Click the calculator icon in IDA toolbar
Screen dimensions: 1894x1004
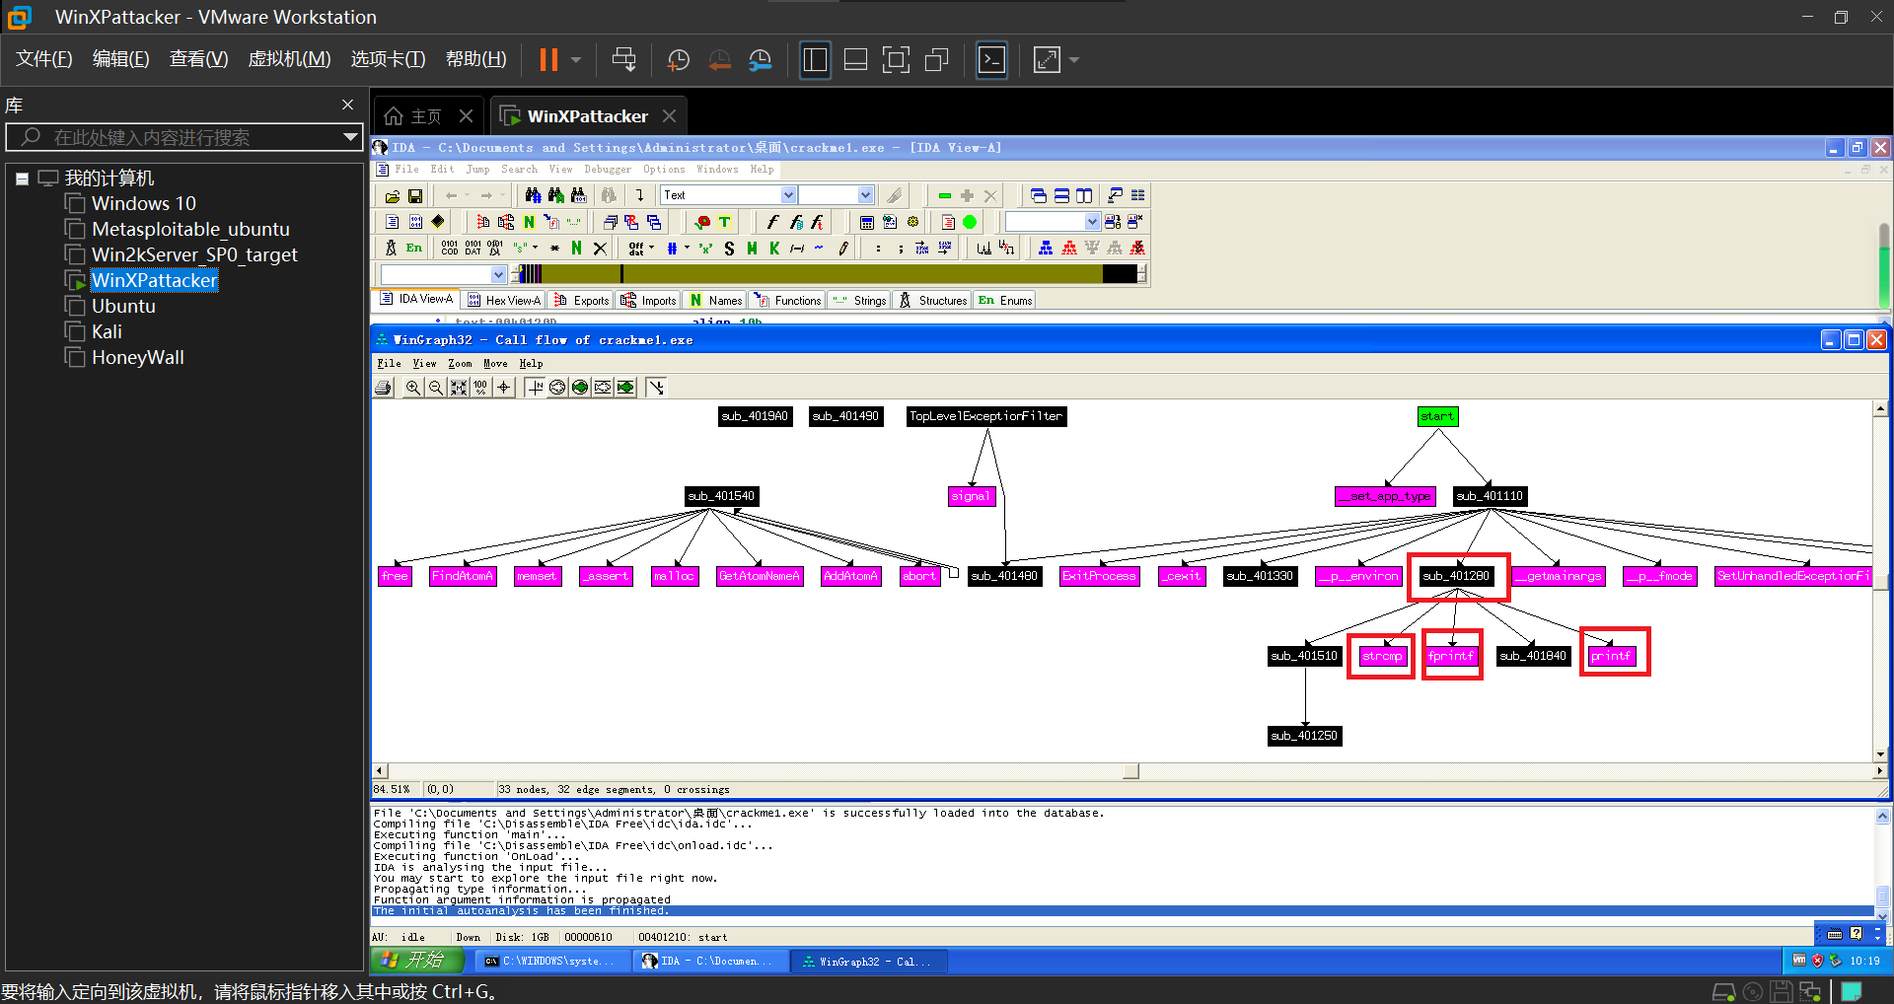(x=867, y=222)
